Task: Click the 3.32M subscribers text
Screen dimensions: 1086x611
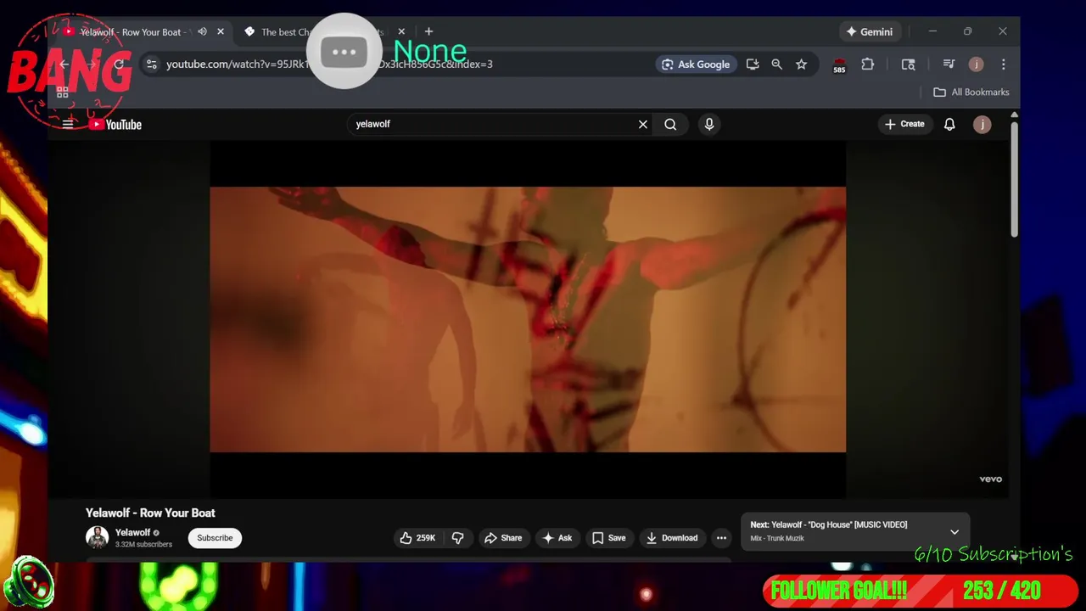Action: [143, 545]
